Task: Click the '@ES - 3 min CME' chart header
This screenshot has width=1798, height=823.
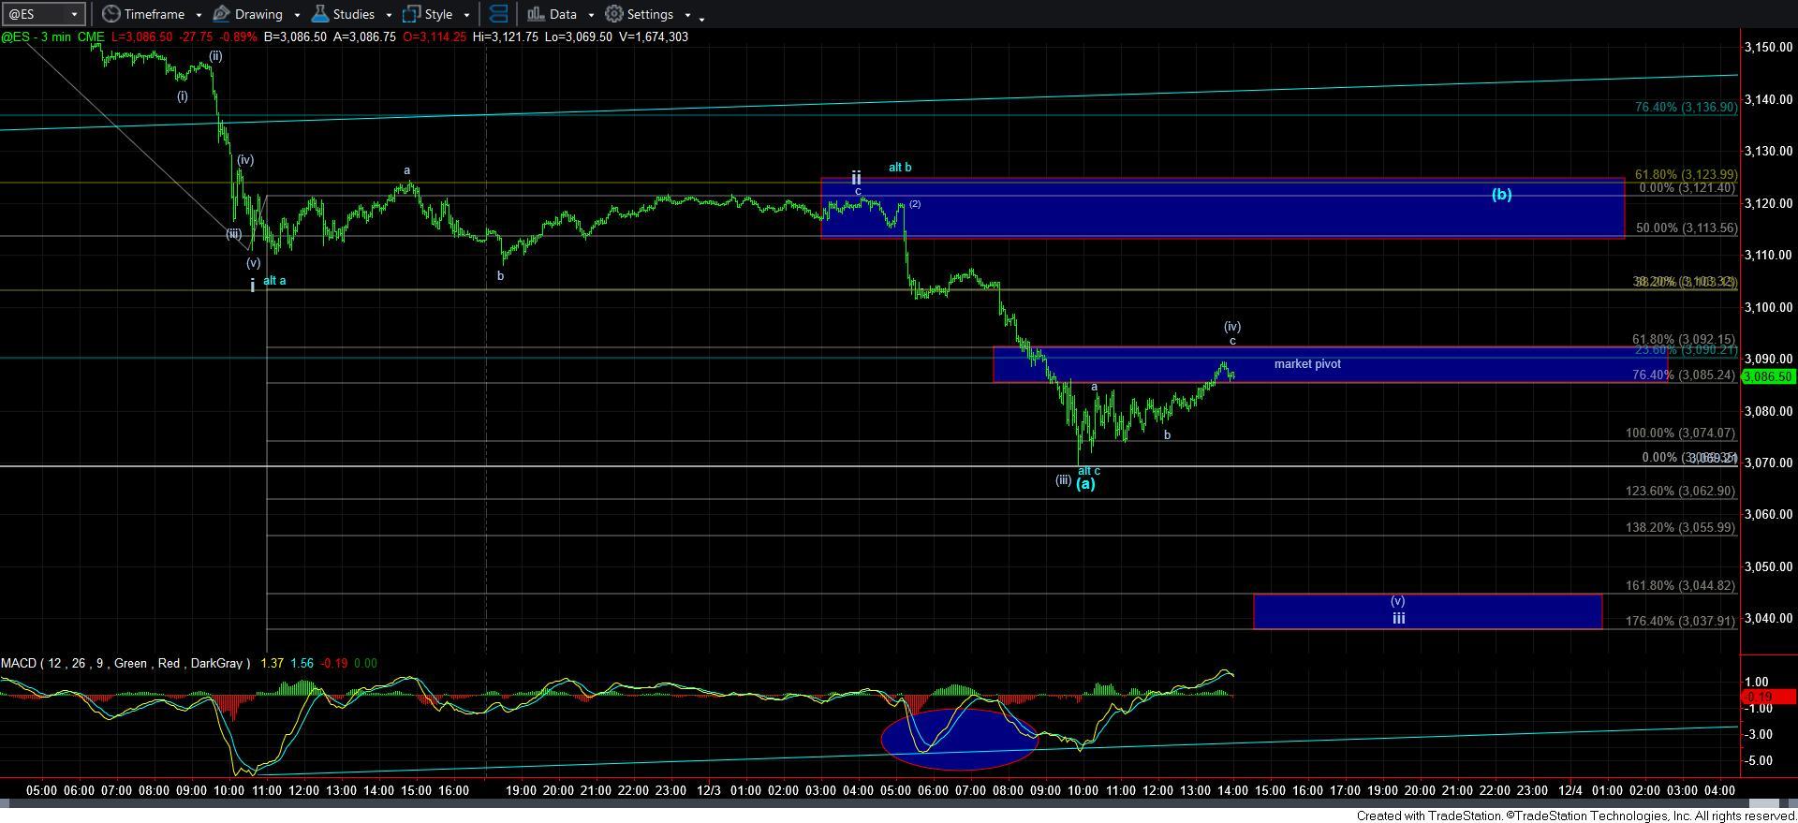Action: tap(52, 37)
